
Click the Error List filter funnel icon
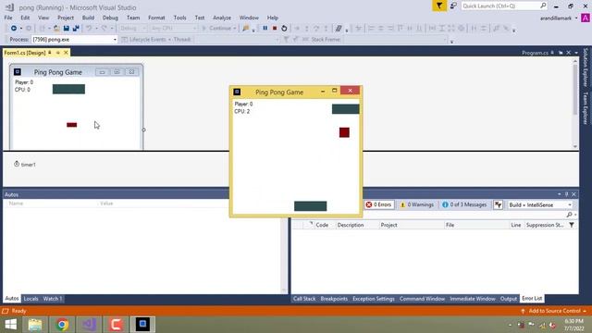click(x=498, y=204)
